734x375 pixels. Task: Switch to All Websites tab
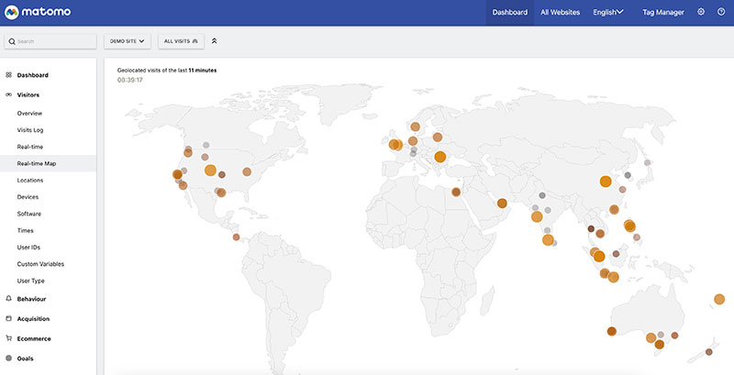click(x=560, y=13)
